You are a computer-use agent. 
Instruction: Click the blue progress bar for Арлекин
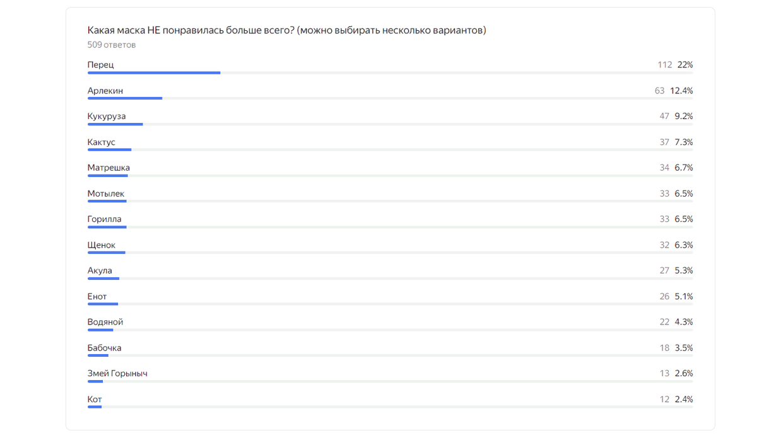tap(125, 99)
